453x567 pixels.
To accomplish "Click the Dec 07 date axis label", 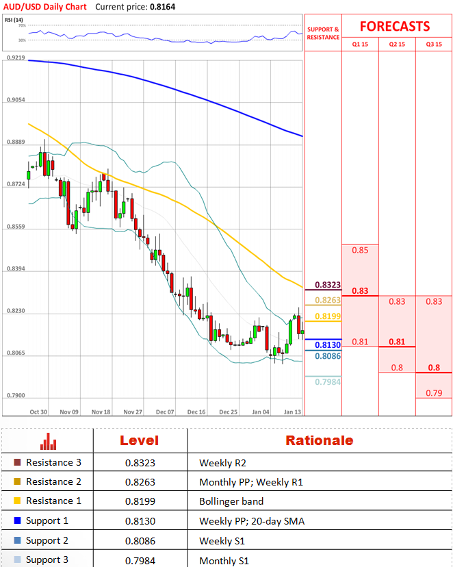I will 165,412.
